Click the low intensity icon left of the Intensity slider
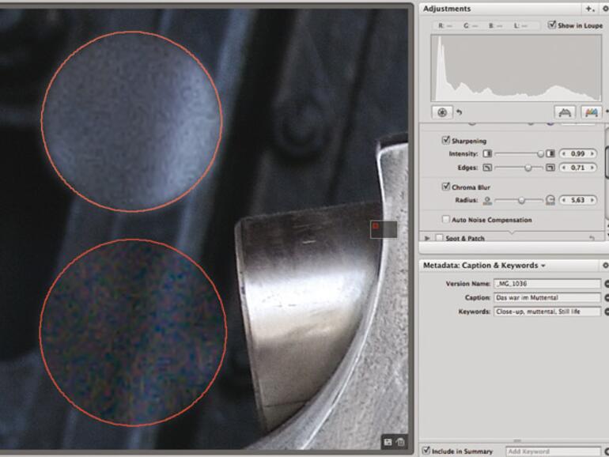The height and width of the screenshot is (457, 609). [487, 153]
